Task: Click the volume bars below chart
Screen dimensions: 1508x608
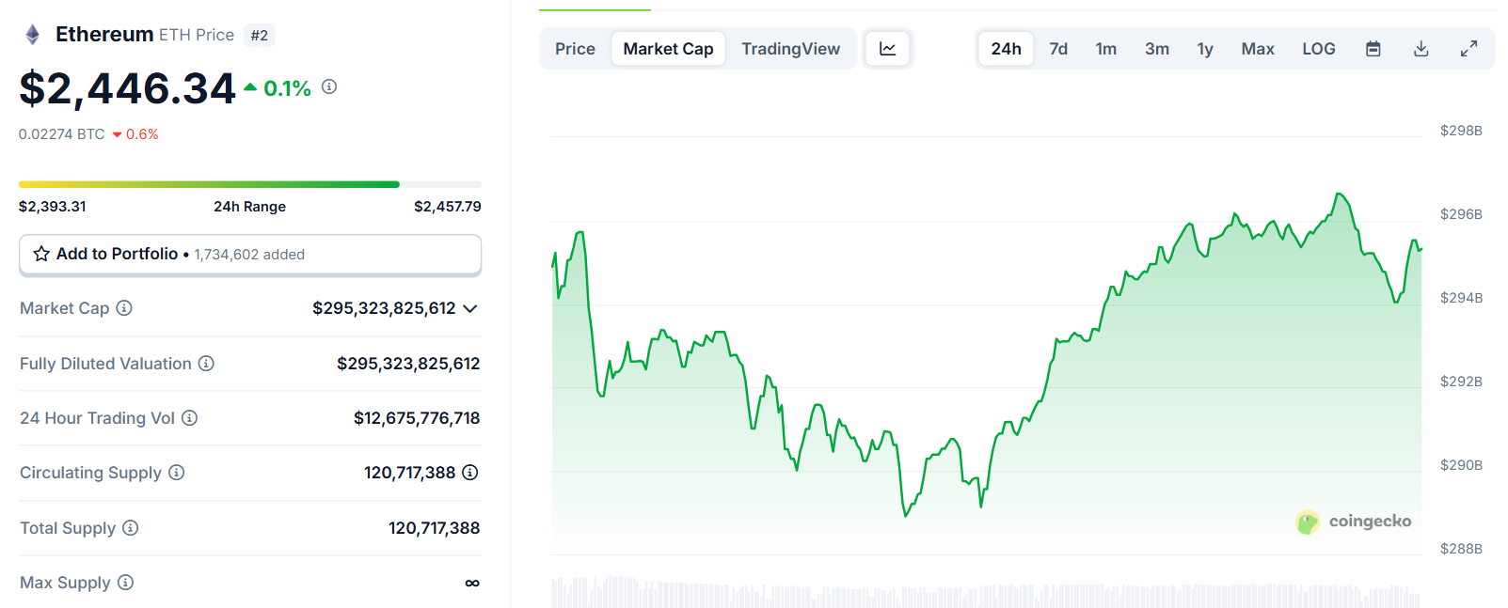Action: click(x=986, y=592)
